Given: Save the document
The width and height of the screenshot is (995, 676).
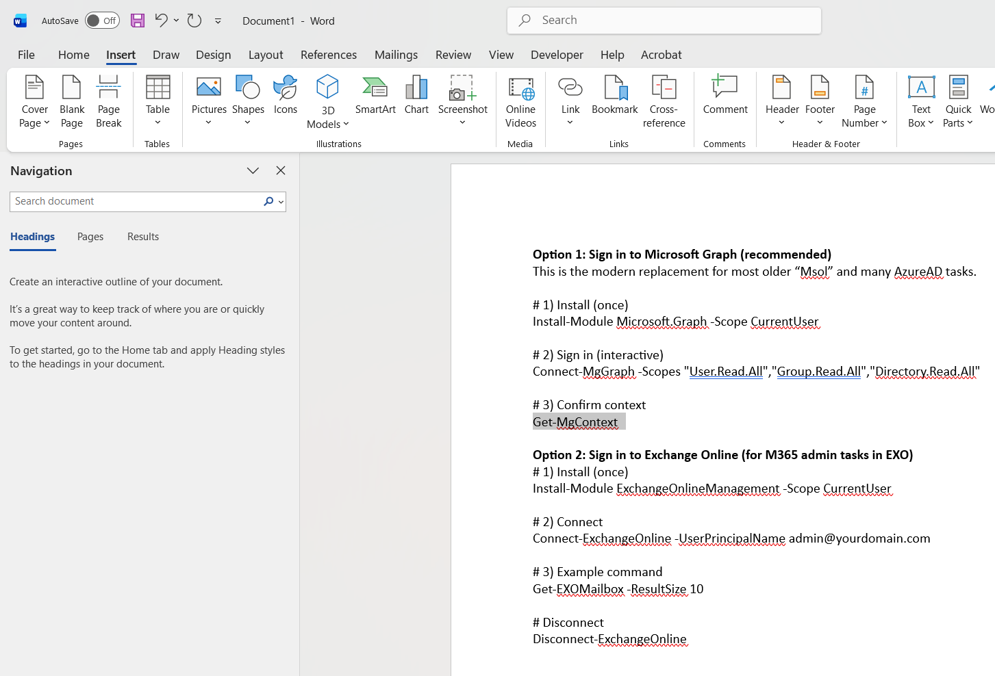Looking at the screenshot, I should (137, 20).
